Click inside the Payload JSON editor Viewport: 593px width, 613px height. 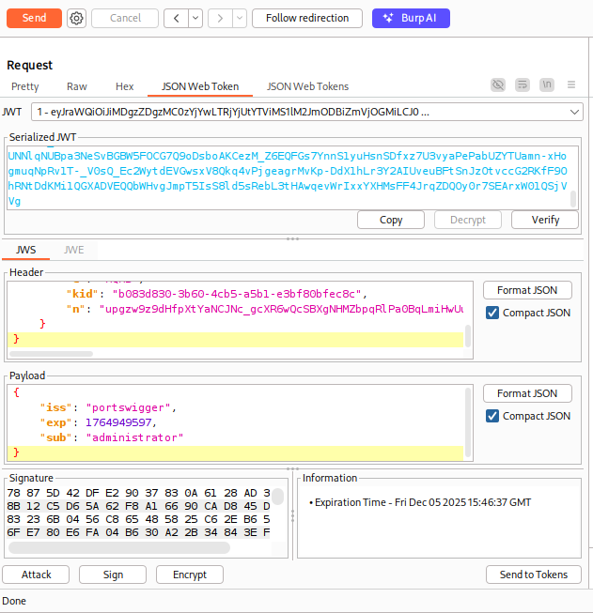(x=235, y=422)
